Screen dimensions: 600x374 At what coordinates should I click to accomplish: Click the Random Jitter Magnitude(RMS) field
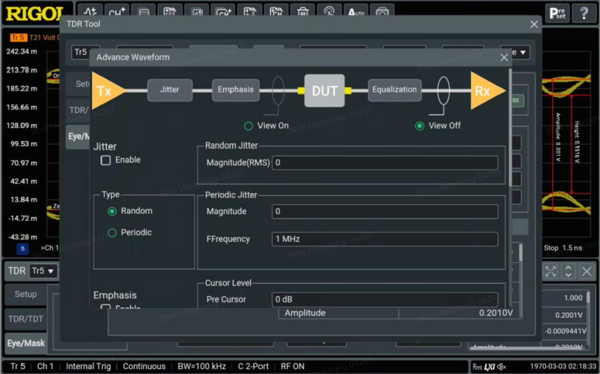[385, 163]
